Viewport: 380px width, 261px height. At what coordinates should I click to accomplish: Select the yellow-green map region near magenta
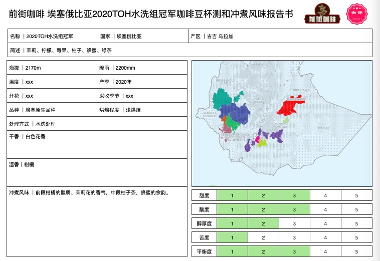pos(262,143)
